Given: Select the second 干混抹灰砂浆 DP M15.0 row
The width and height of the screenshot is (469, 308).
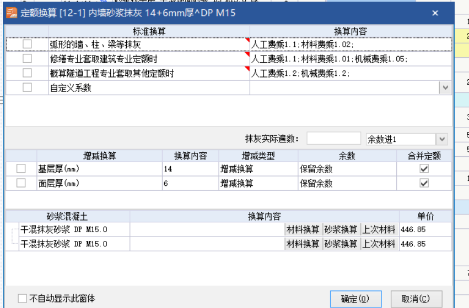Looking at the screenshot, I should coord(74,244).
